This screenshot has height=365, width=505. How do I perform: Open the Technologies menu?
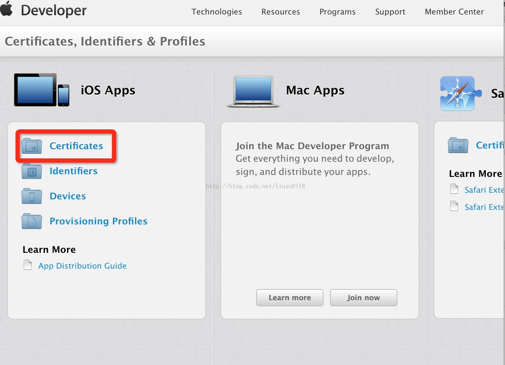[x=217, y=12]
